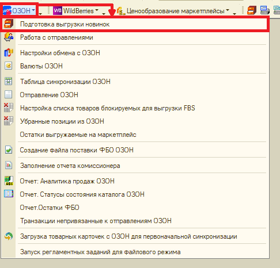Click the orange box icon in the top toolbar
Image resolution: width=280 pixels, height=268 pixels.
pyautogui.click(x=252, y=10)
